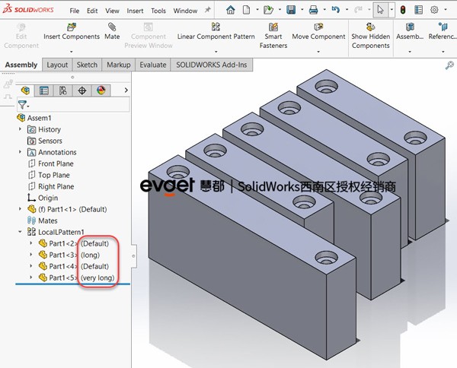Image resolution: width=457 pixels, height=368 pixels.
Task: Open the Edit menu
Action: click(92, 11)
